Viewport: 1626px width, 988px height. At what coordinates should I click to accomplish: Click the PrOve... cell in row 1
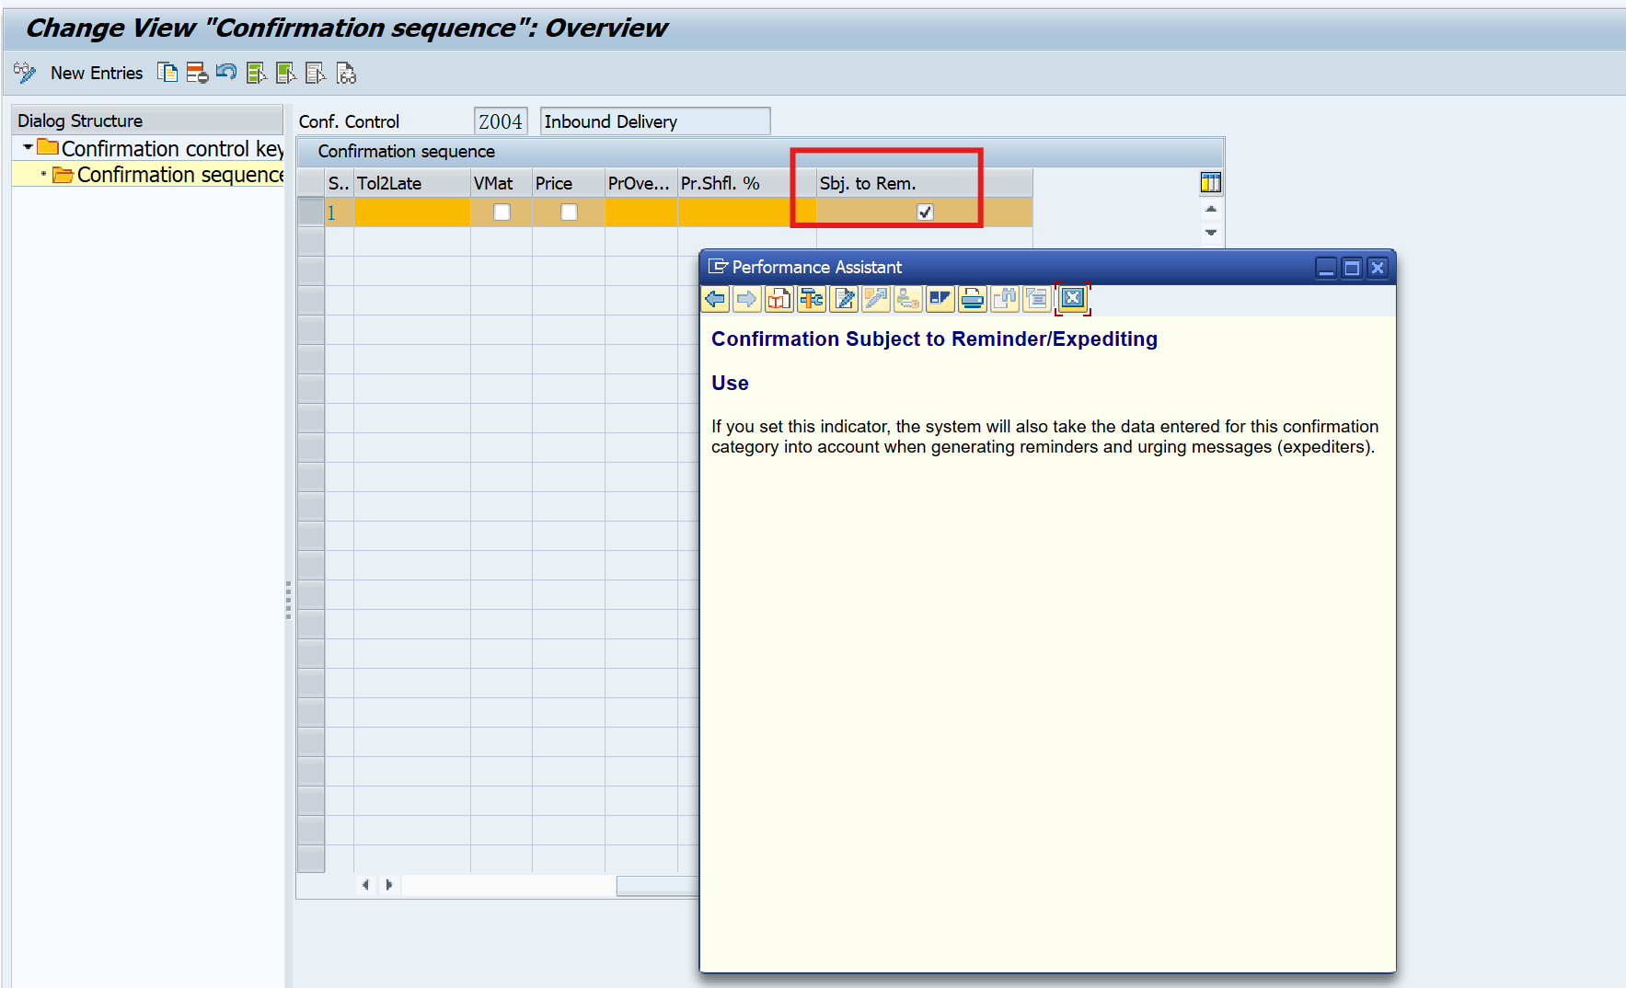(x=641, y=213)
